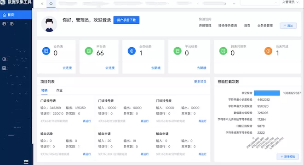Switch to the 转换 tab

tap(45, 90)
